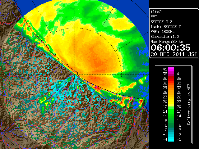Viewport: 199px width, 149px height.
Task: Pick the red legend band on 35–38 row
Action: (171, 79)
